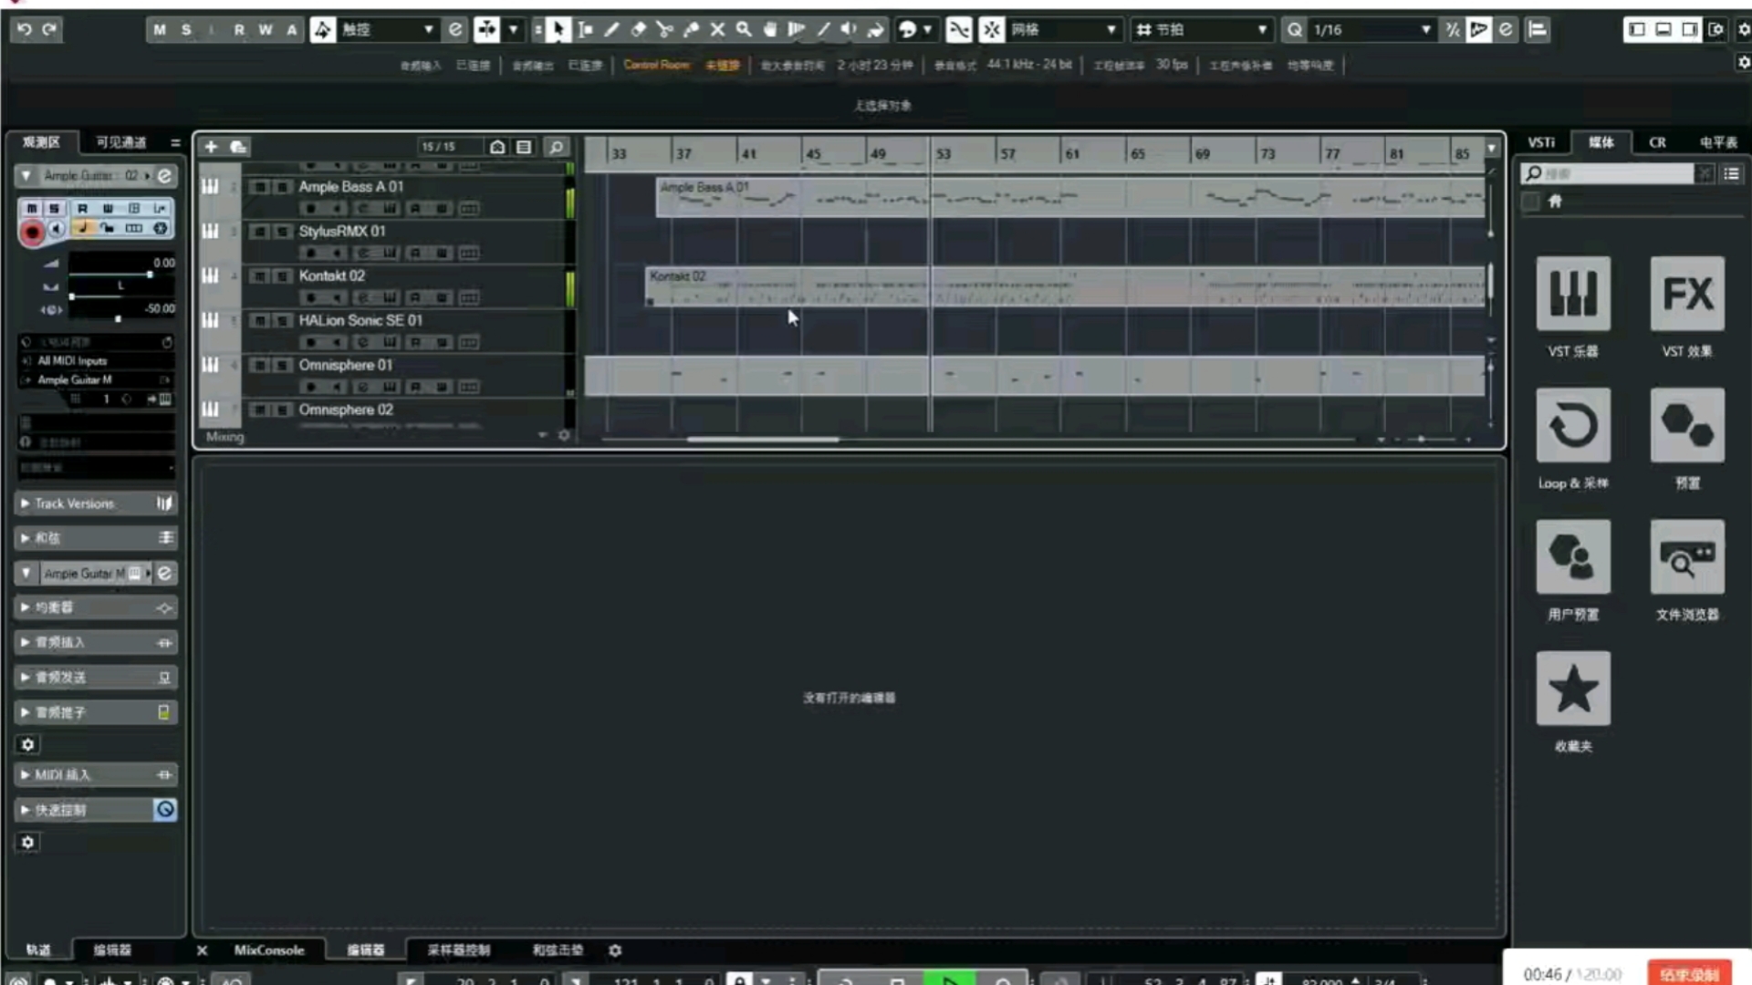The width and height of the screenshot is (1752, 985).
Task: Enable record on inspector track
Action: pyautogui.click(x=32, y=233)
